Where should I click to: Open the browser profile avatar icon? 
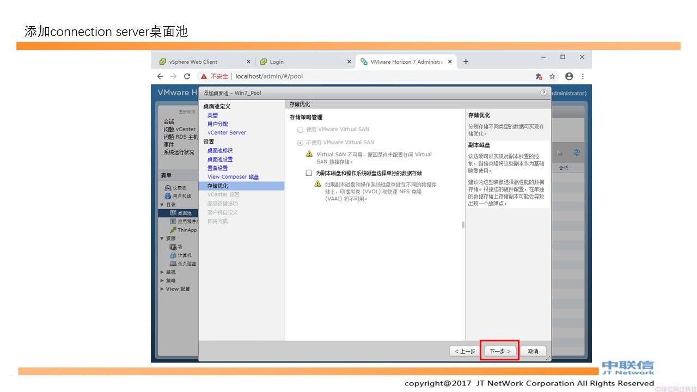[x=569, y=76]
